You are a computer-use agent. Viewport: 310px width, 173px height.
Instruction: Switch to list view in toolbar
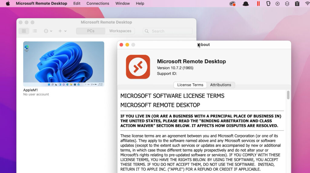tap(35, 31)
